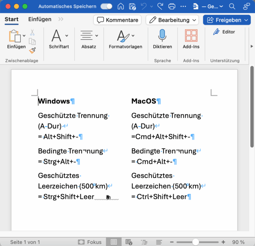Open the Editor assistant
This screenshot has width=255, height=246.
tap(224, 32)
